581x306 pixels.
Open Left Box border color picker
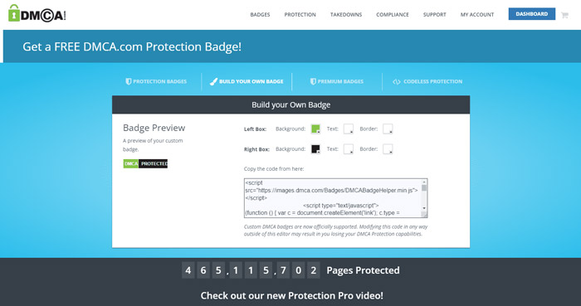[x=388, y=129]
